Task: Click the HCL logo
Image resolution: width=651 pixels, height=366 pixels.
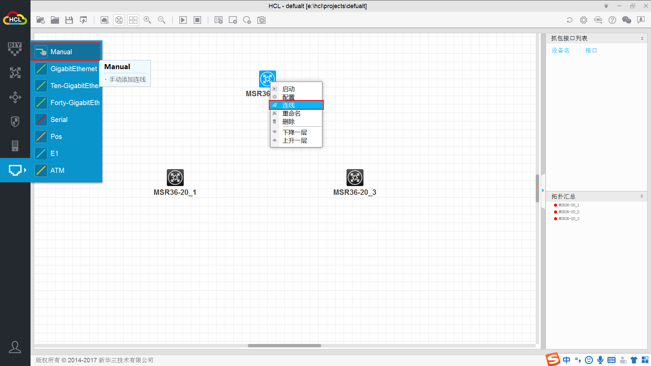Action: [x=15, y=19]
